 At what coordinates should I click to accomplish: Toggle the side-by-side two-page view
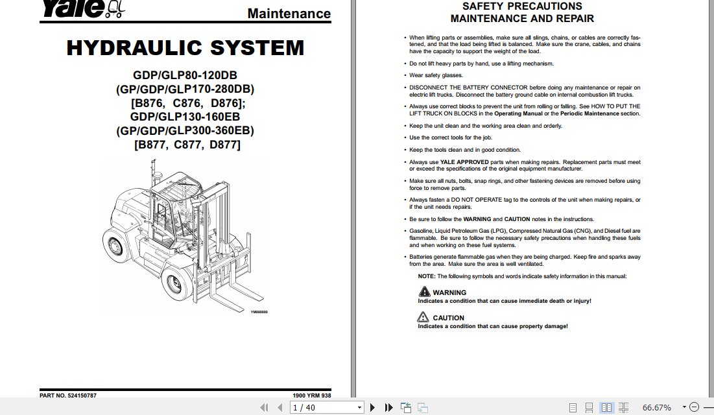pos(606,407)
